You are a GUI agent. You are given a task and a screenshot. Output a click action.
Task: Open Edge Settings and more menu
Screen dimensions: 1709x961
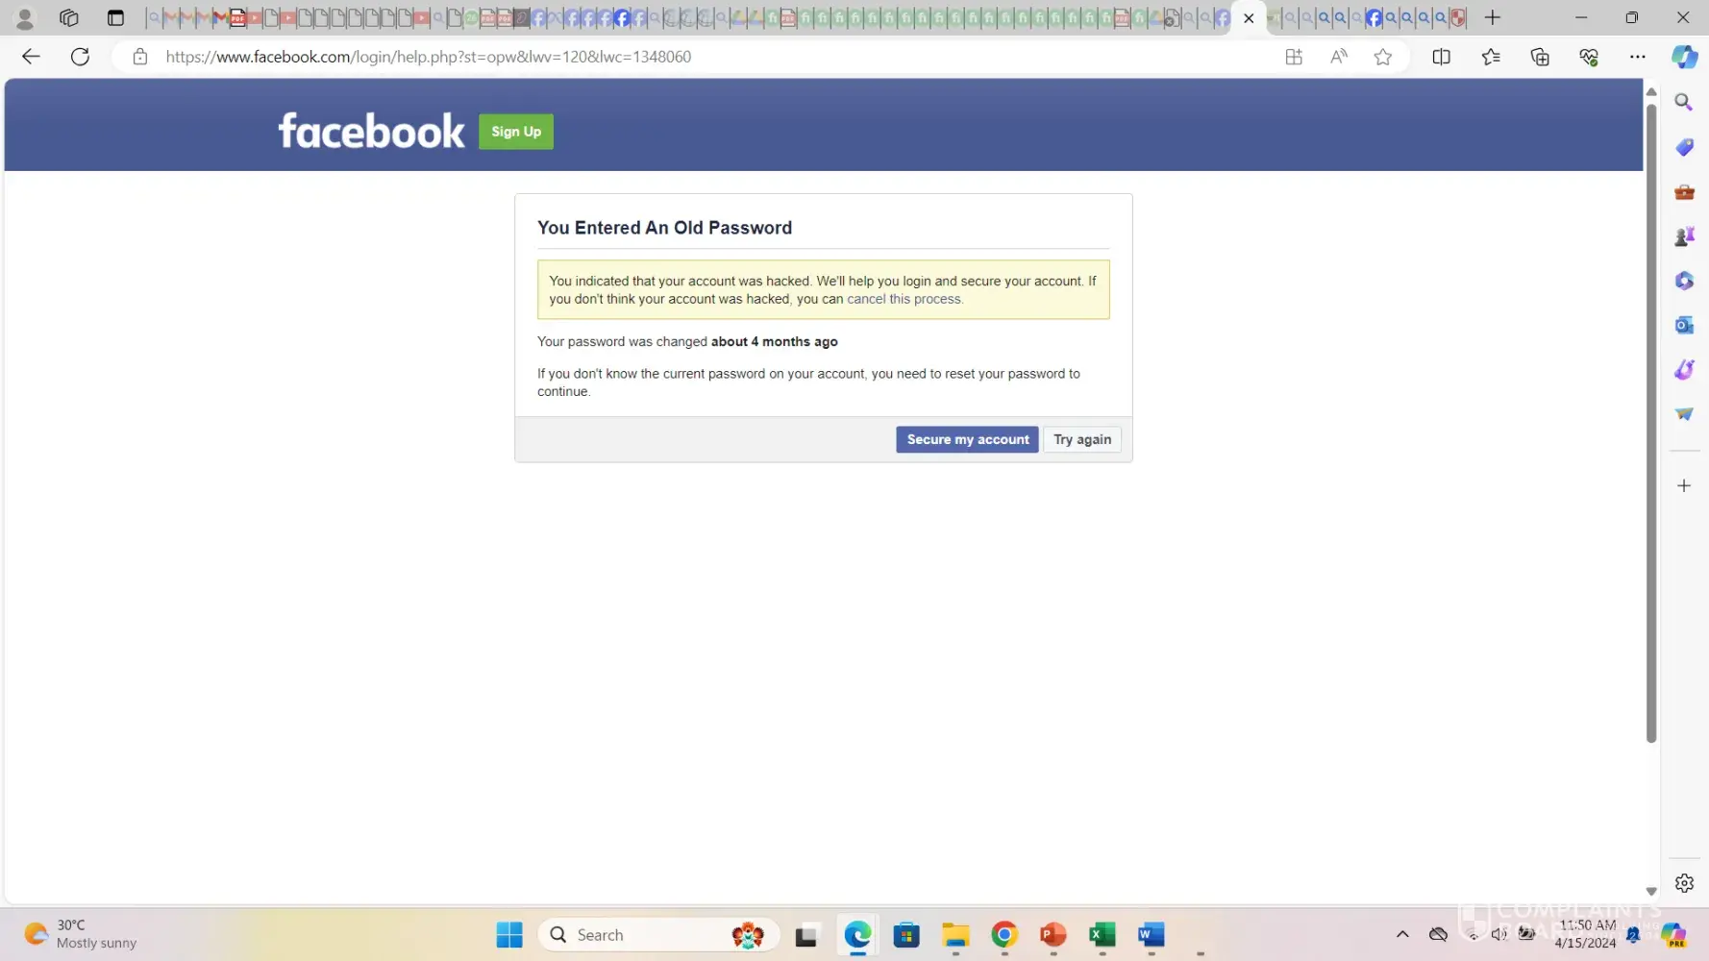pos(1638,57)
